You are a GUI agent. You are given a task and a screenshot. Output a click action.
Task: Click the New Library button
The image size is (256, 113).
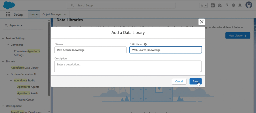(x=238, y=35)
